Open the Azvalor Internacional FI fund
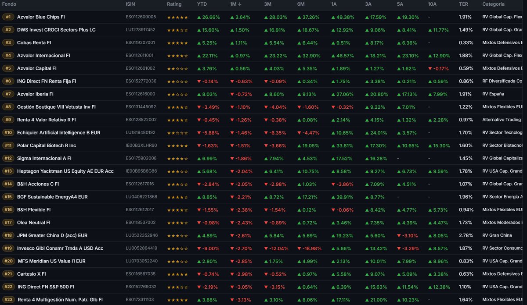The width and height of the screenshot is (527, 305). pos(43,56)
